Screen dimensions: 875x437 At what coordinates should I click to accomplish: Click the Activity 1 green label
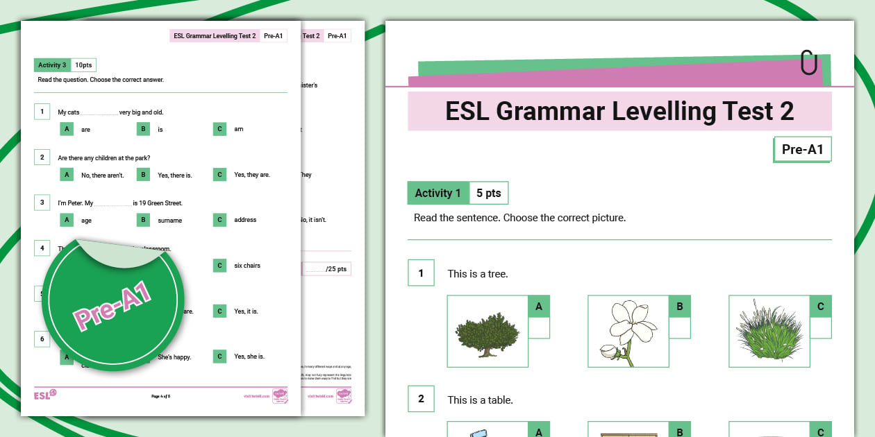437,194
